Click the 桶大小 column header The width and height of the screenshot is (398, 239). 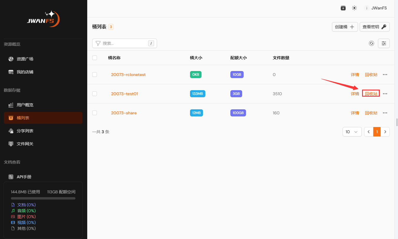pos(196,58)
